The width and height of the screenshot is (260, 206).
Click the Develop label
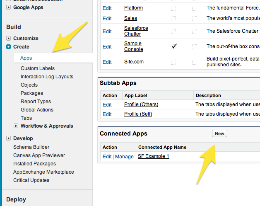[23, 138]
